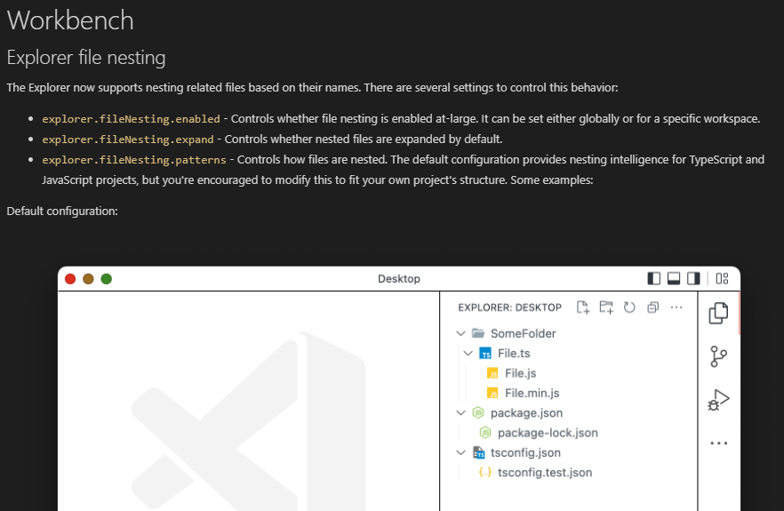Click the explorer.fileNesting.expand setting text

pos(128,140)
